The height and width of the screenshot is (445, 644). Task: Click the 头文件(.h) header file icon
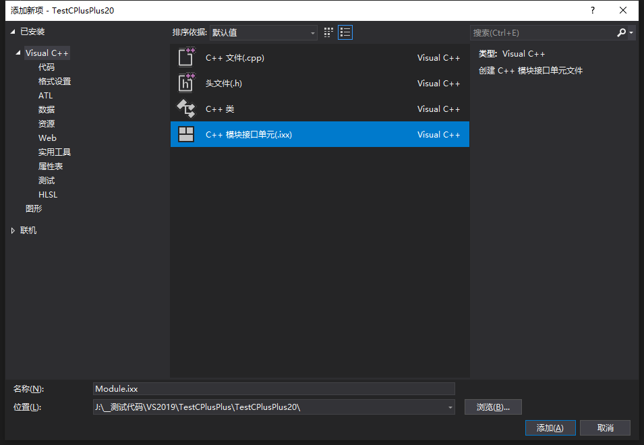(186, 83)
